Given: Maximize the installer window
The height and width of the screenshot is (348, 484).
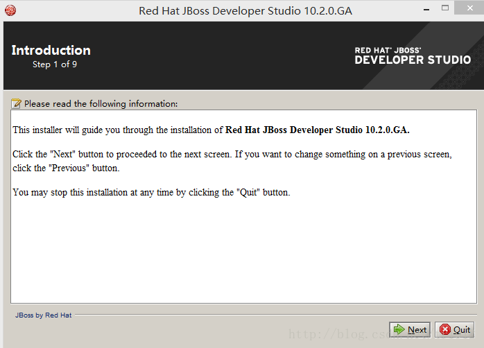Looking at the screenshot, I should (445, 8).
